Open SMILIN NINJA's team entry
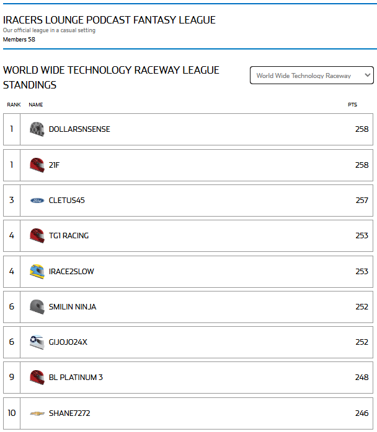Image resolution: width=377 pixels, height=432 pixels. pyautogui.click(x=73, y=306)
